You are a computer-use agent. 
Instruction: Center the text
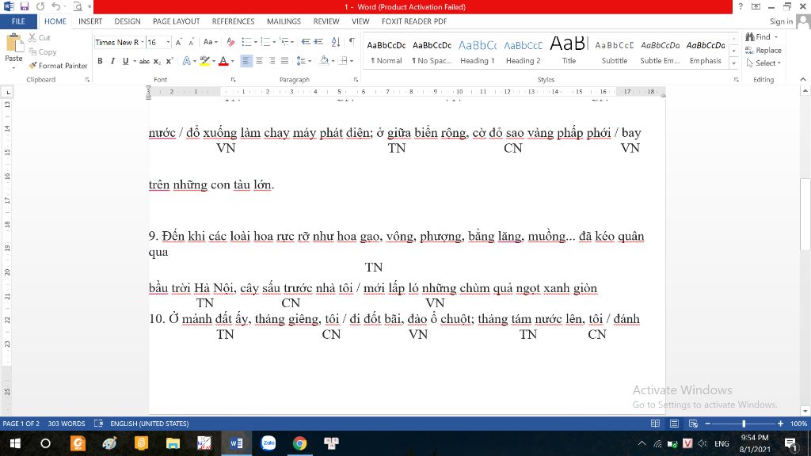pyautogui.click(x=259, y=61)
